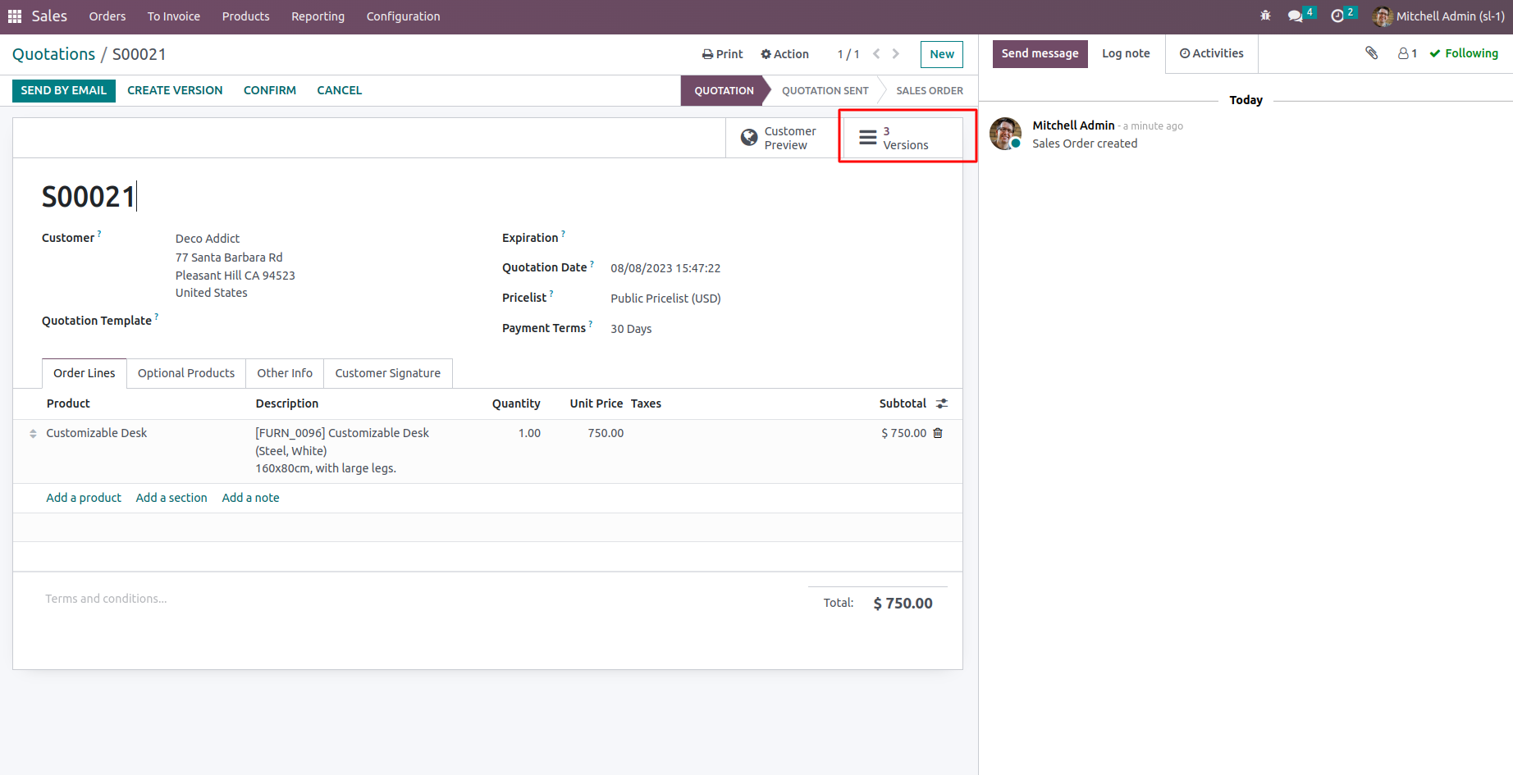
Task: Click Log note in chatter
Action: pos(1126,53)
